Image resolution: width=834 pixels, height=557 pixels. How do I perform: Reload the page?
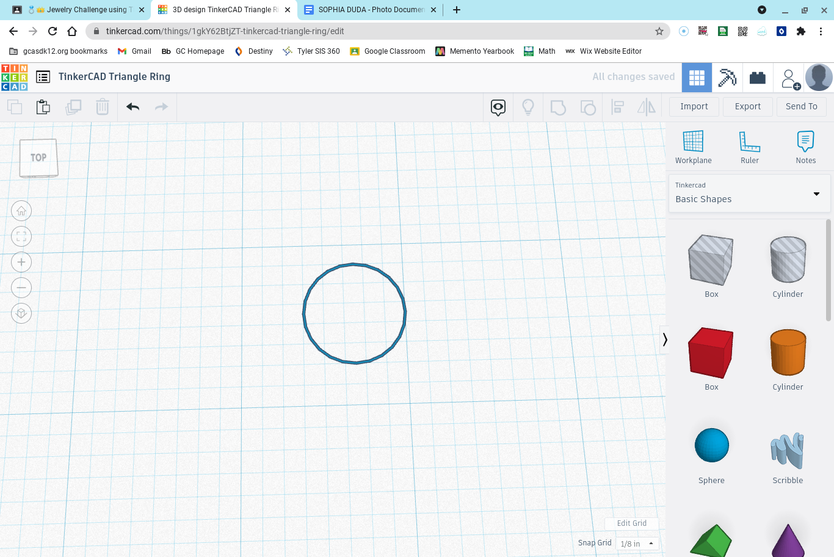(x=53, y=31)
